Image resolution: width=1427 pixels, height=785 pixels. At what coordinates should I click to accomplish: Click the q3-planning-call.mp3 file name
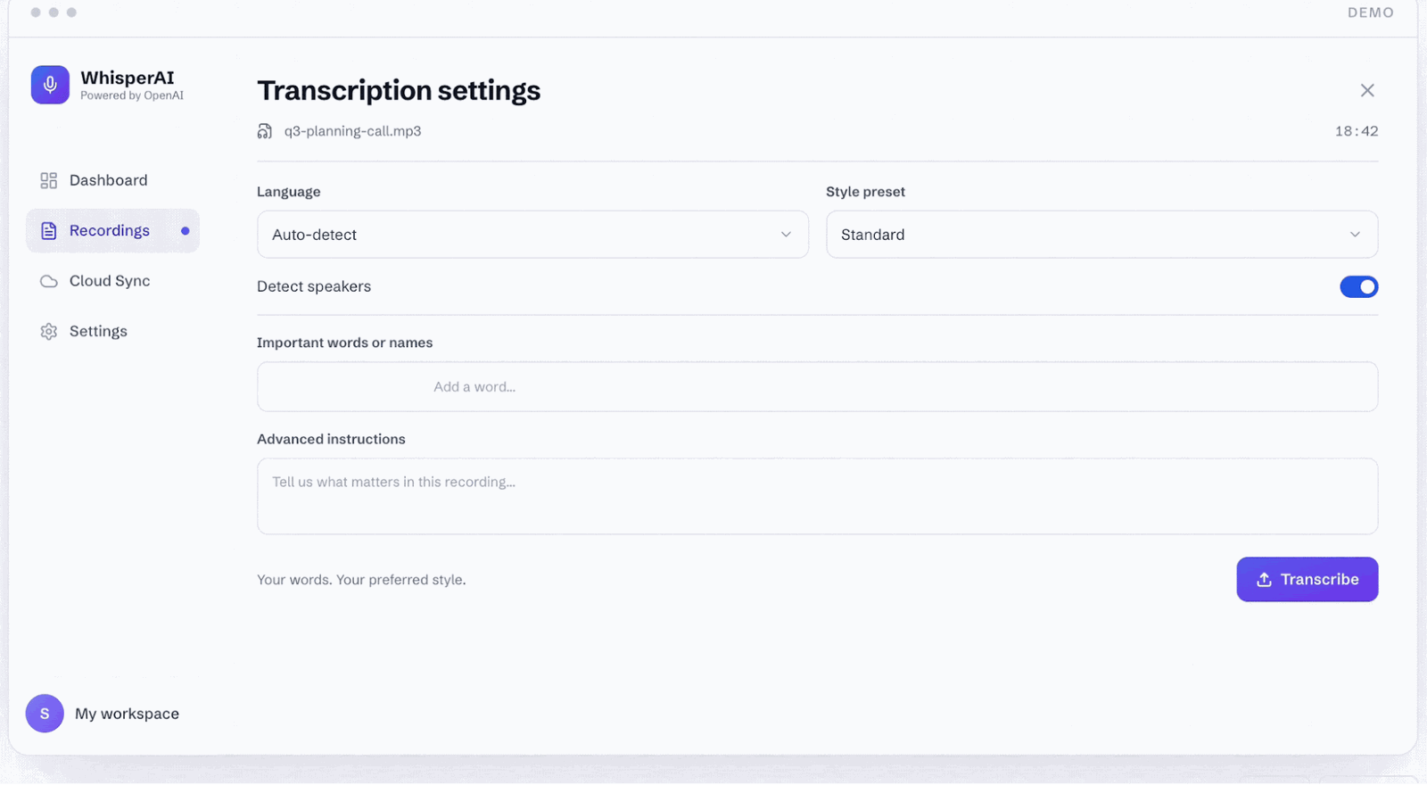point(352,131)
